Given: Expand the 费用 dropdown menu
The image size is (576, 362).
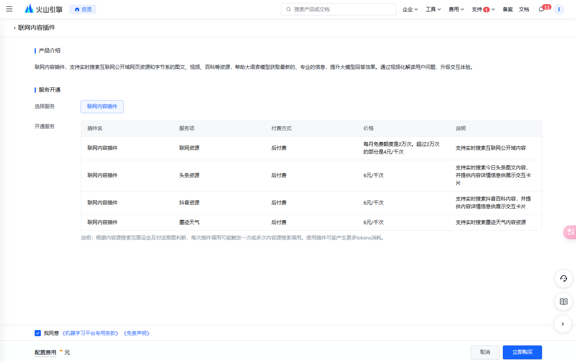Looking at the screenshot, I should pyautogui.click(x=456, y=9).
